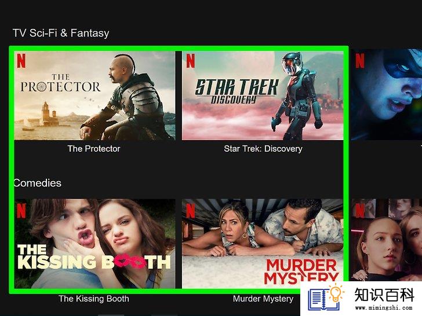Open Star Trek: Discovery thumbnail

click(x=263, y=95)
